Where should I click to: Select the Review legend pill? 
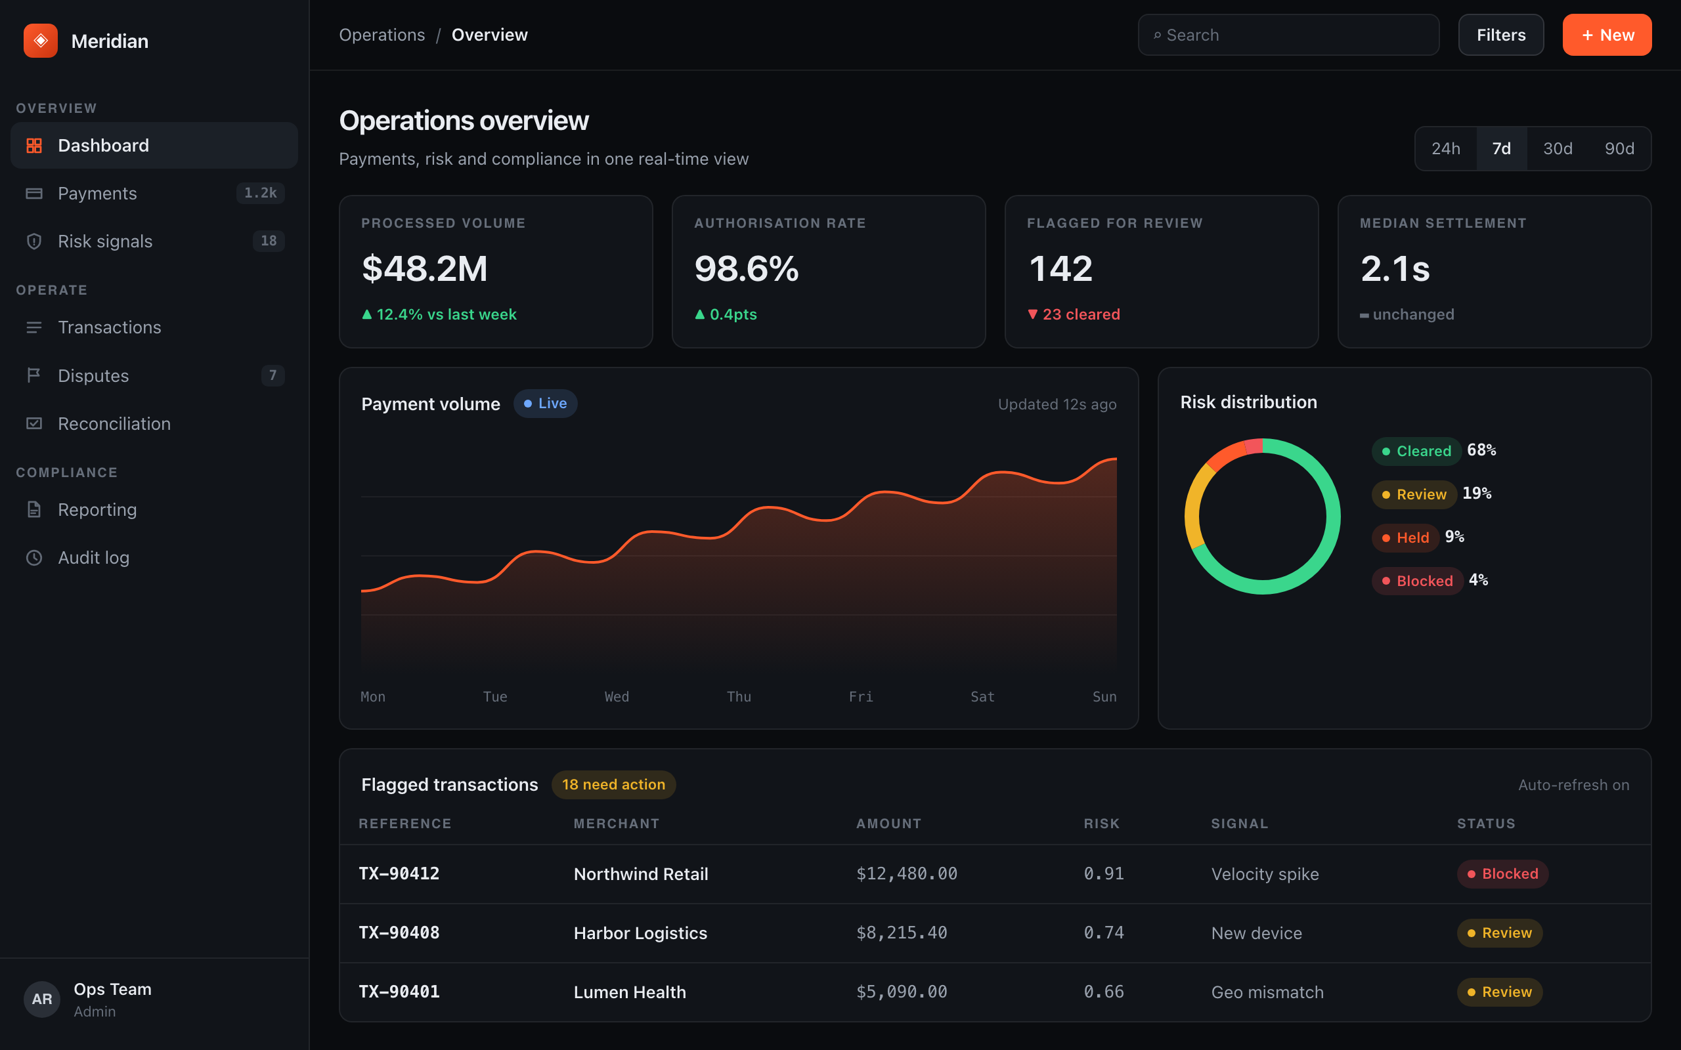pyautogui.click(x=1414, y=494)
